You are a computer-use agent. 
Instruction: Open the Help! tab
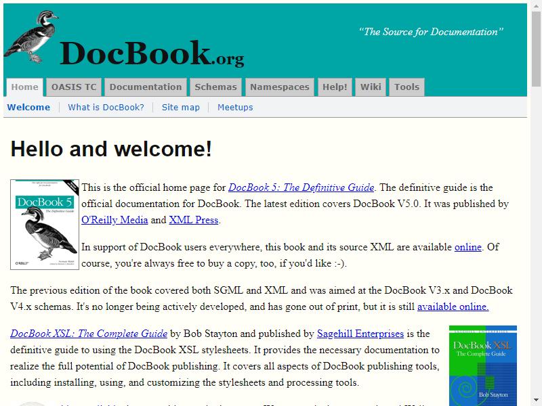click(x=335, y=87)
